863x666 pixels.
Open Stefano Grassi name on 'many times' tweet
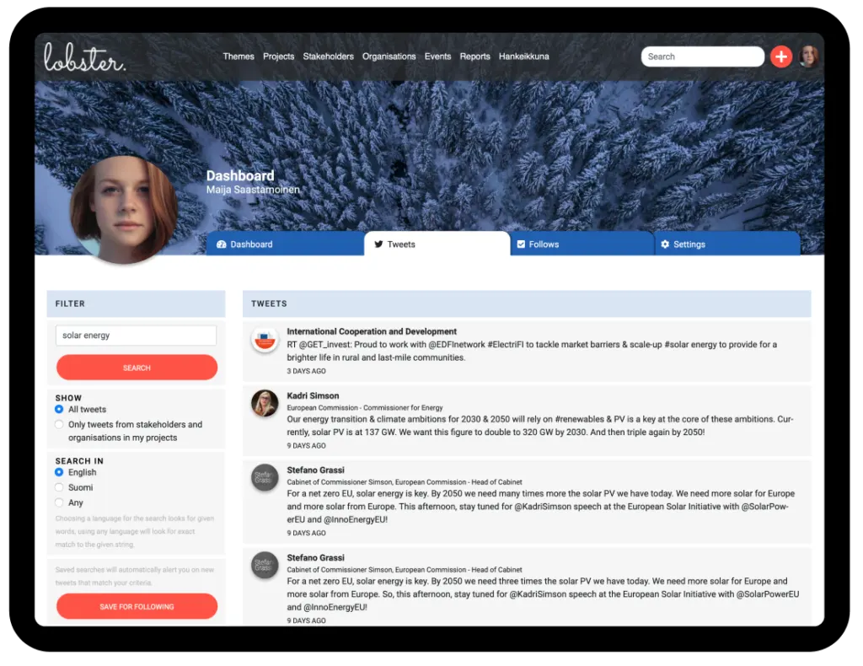(315, 470)
